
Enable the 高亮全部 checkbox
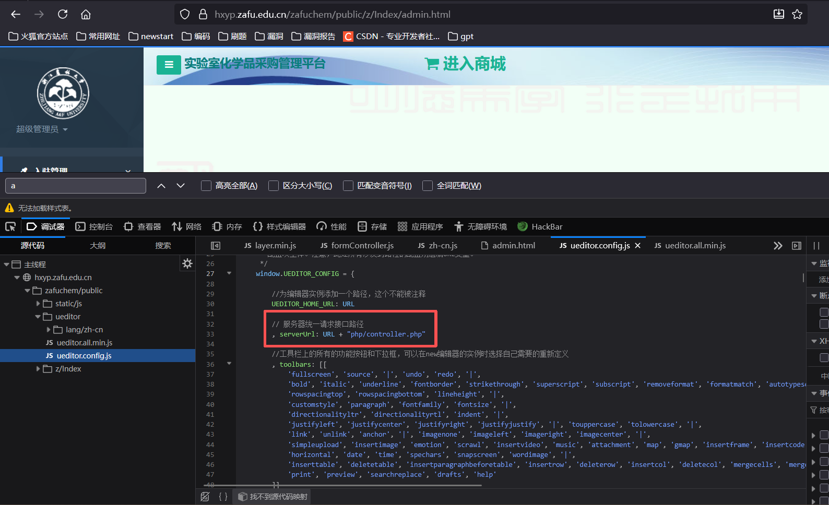206,186
